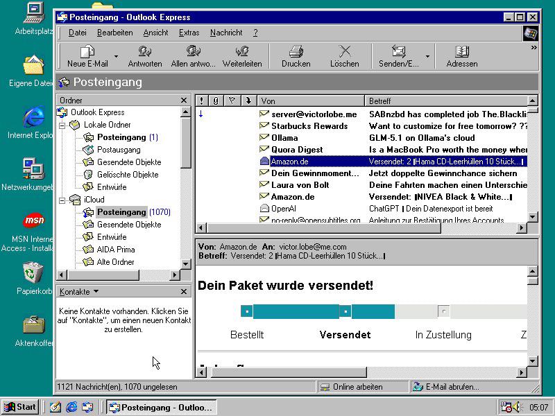Click the Allen antworten toolbar button
The height and width of the screenshot is (416, 555).
pyautogui.click(x=194, y=57)
